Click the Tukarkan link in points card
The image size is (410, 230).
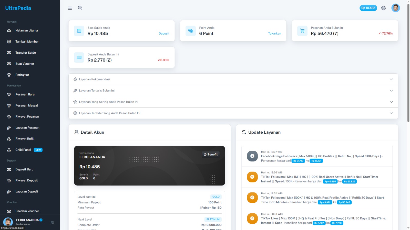tap(274, 33)
